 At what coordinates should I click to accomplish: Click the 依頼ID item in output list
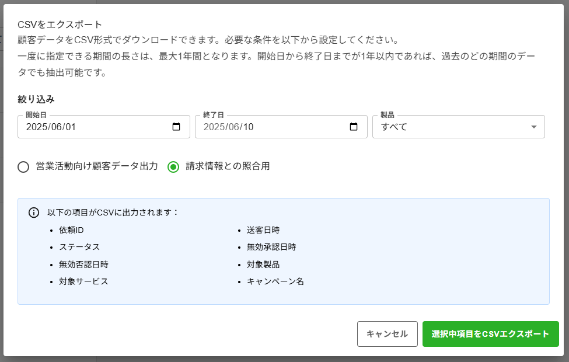pos(71,230)
